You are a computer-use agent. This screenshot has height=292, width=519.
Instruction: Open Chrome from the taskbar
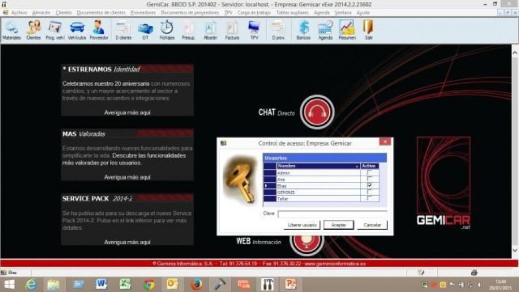click(x=149, y=285)
